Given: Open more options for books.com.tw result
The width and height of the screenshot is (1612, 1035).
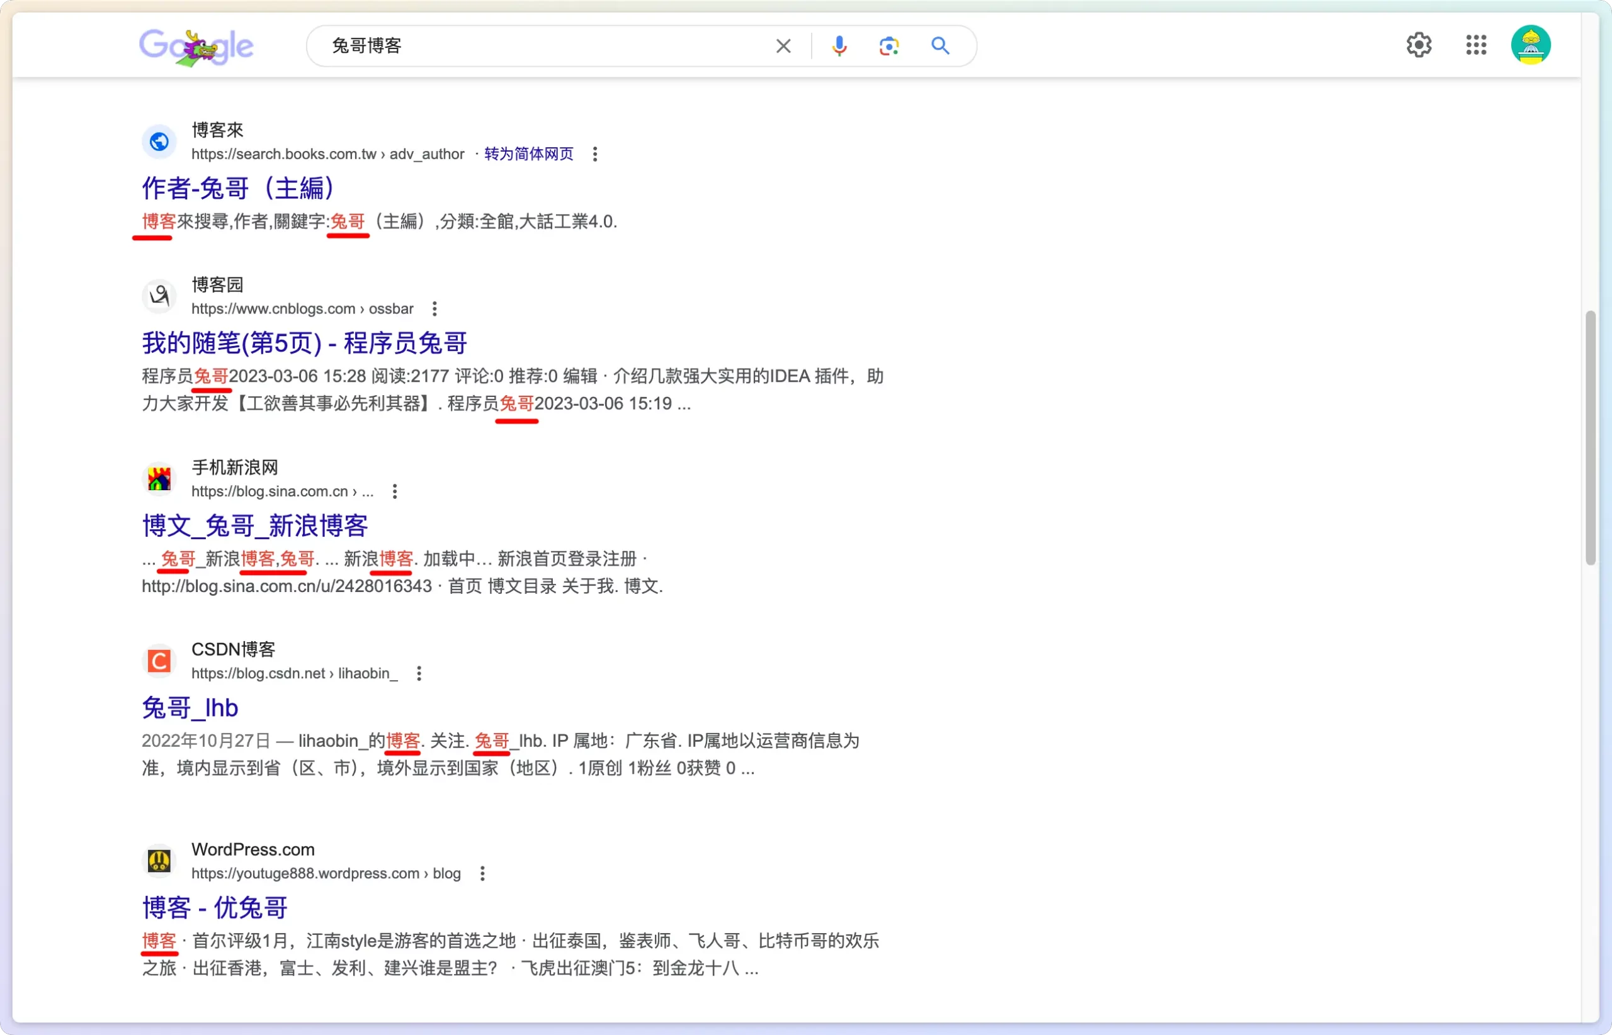Looking at the screenshot, I should pos(594,155).
